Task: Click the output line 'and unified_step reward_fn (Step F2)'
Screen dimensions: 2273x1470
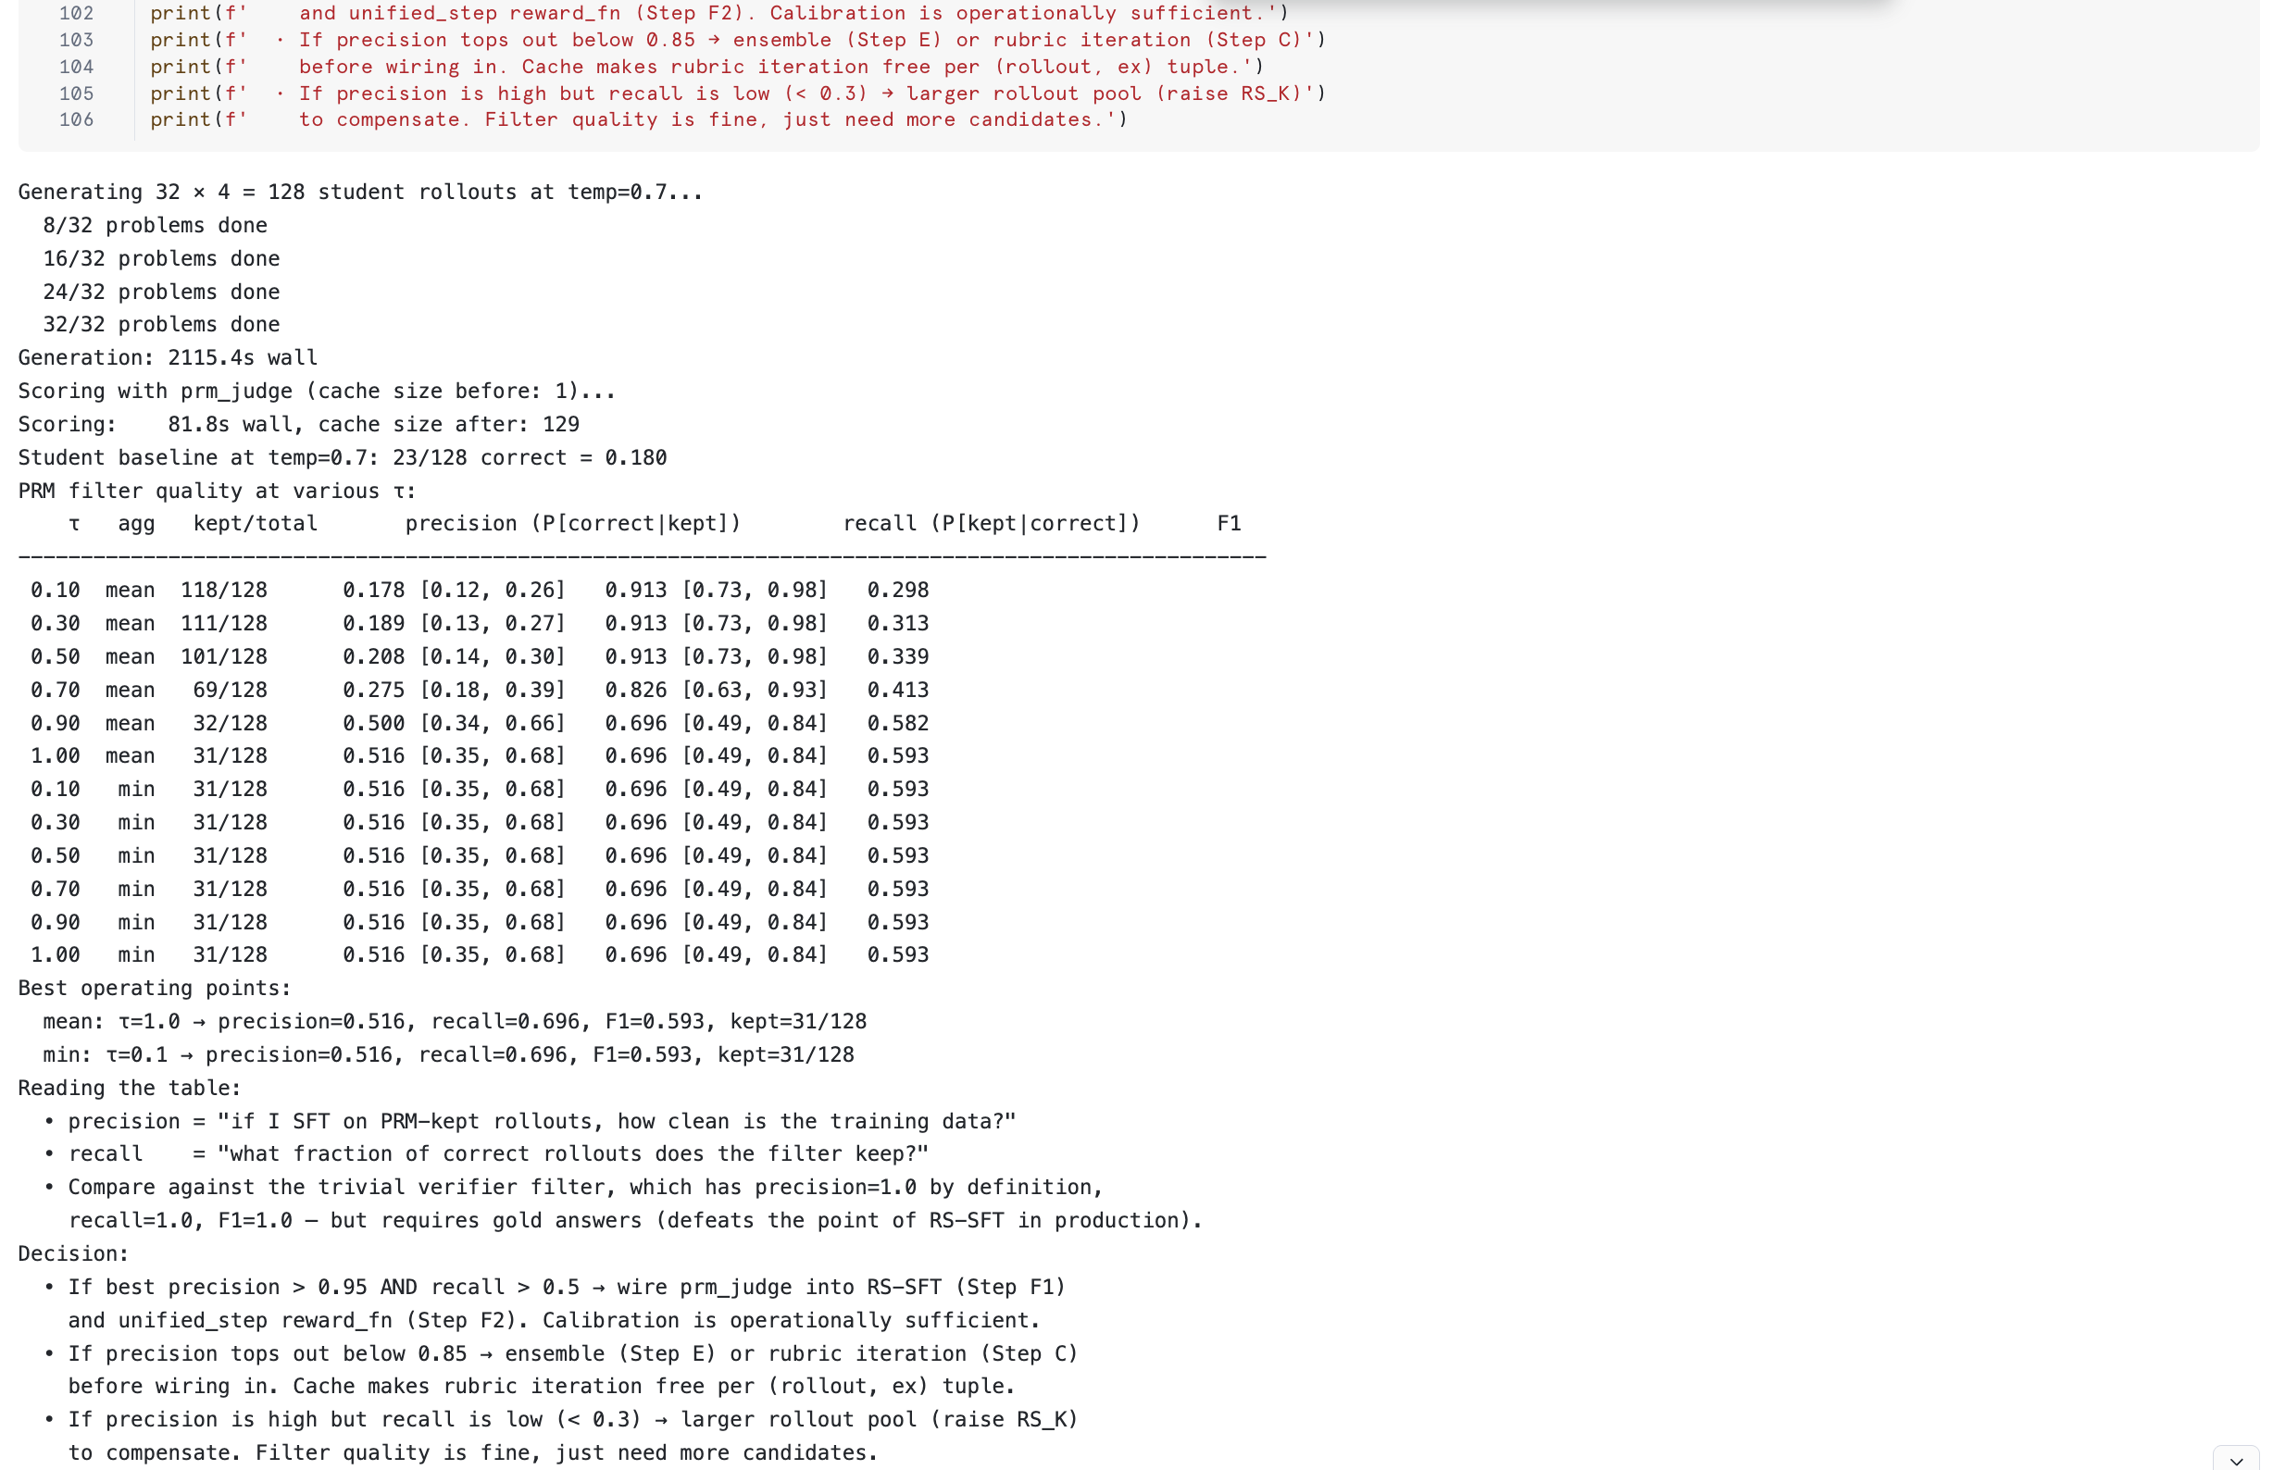Action: click(554, 1321)
